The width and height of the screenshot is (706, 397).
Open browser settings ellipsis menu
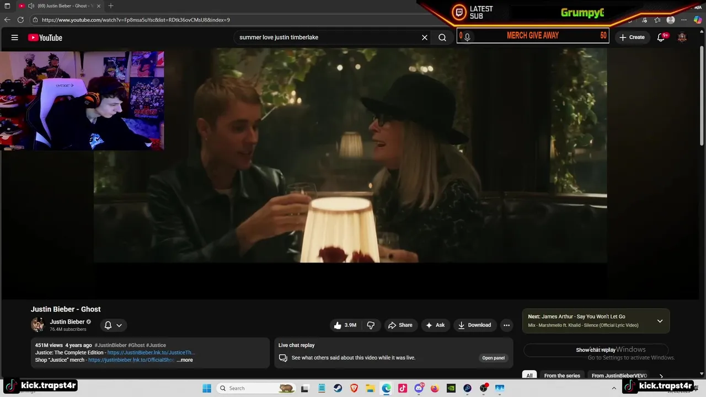[x=684, y=20]
